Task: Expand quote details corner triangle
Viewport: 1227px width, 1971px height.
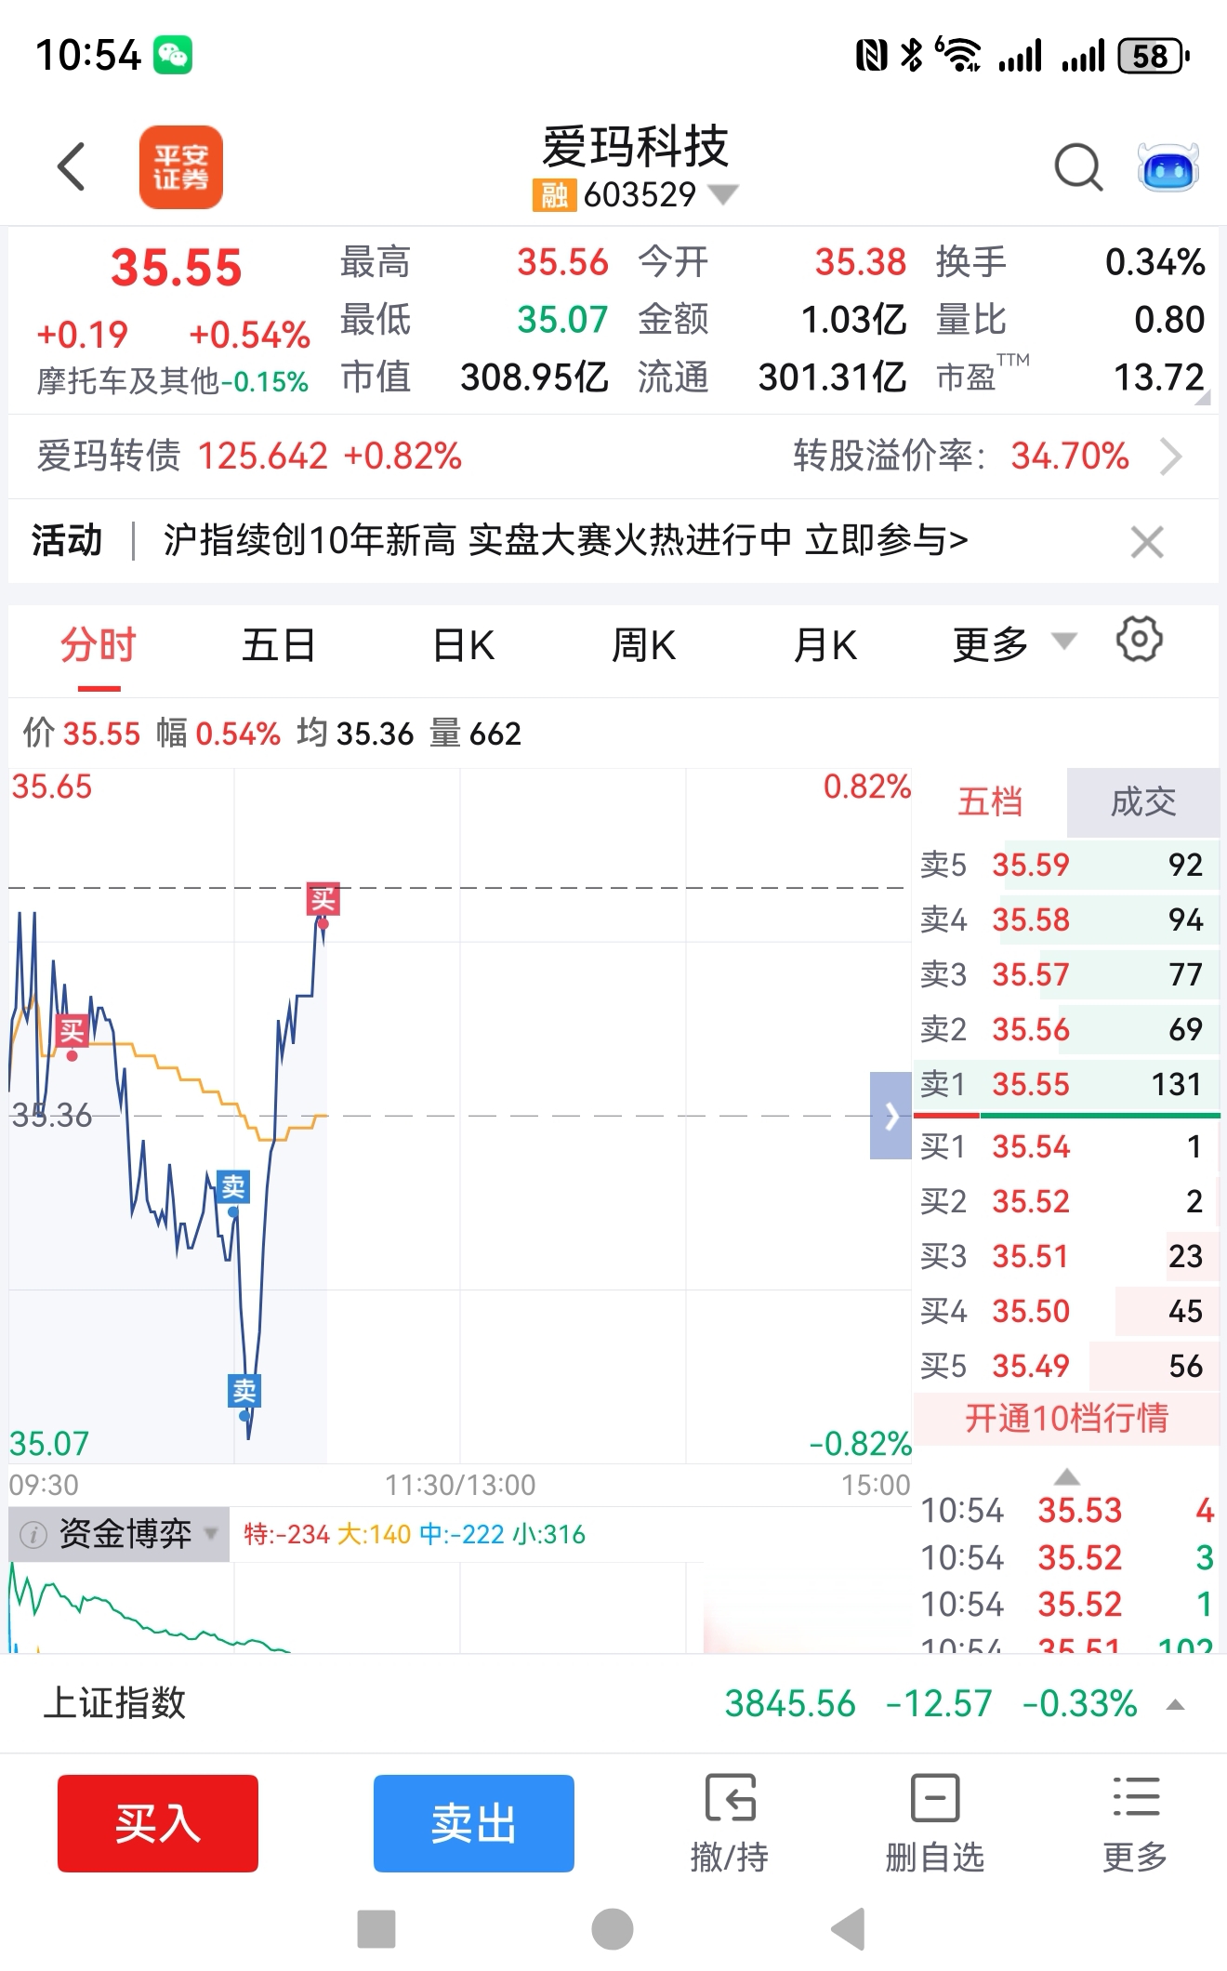Action: tap(1202, 398)
